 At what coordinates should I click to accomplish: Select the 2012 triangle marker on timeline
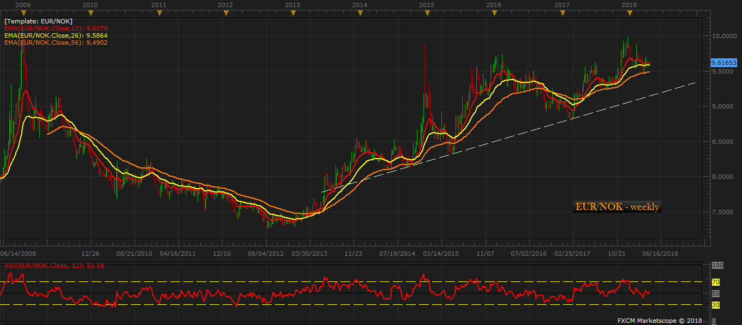225,13
